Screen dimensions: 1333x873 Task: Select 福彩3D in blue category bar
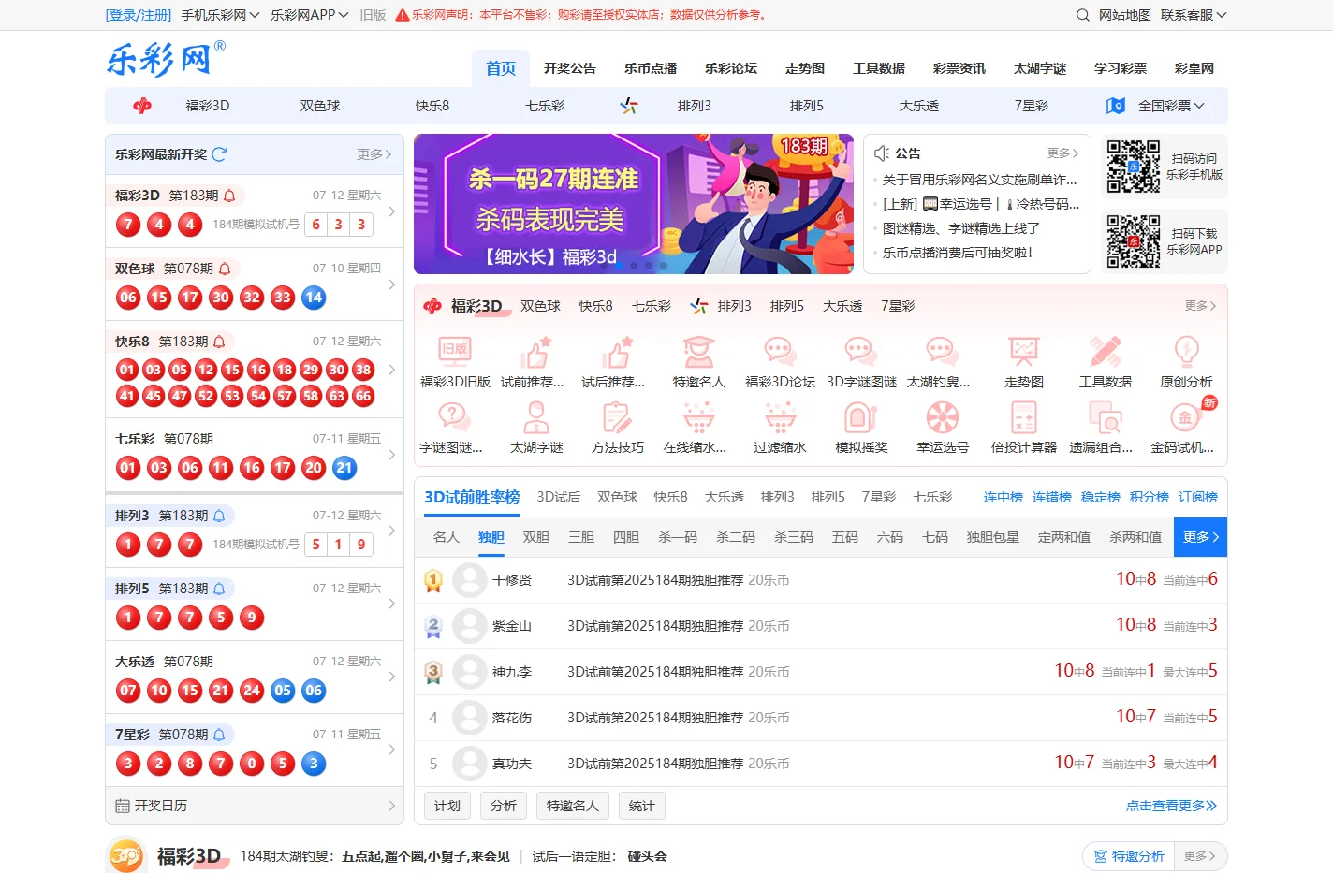(208, 106)
